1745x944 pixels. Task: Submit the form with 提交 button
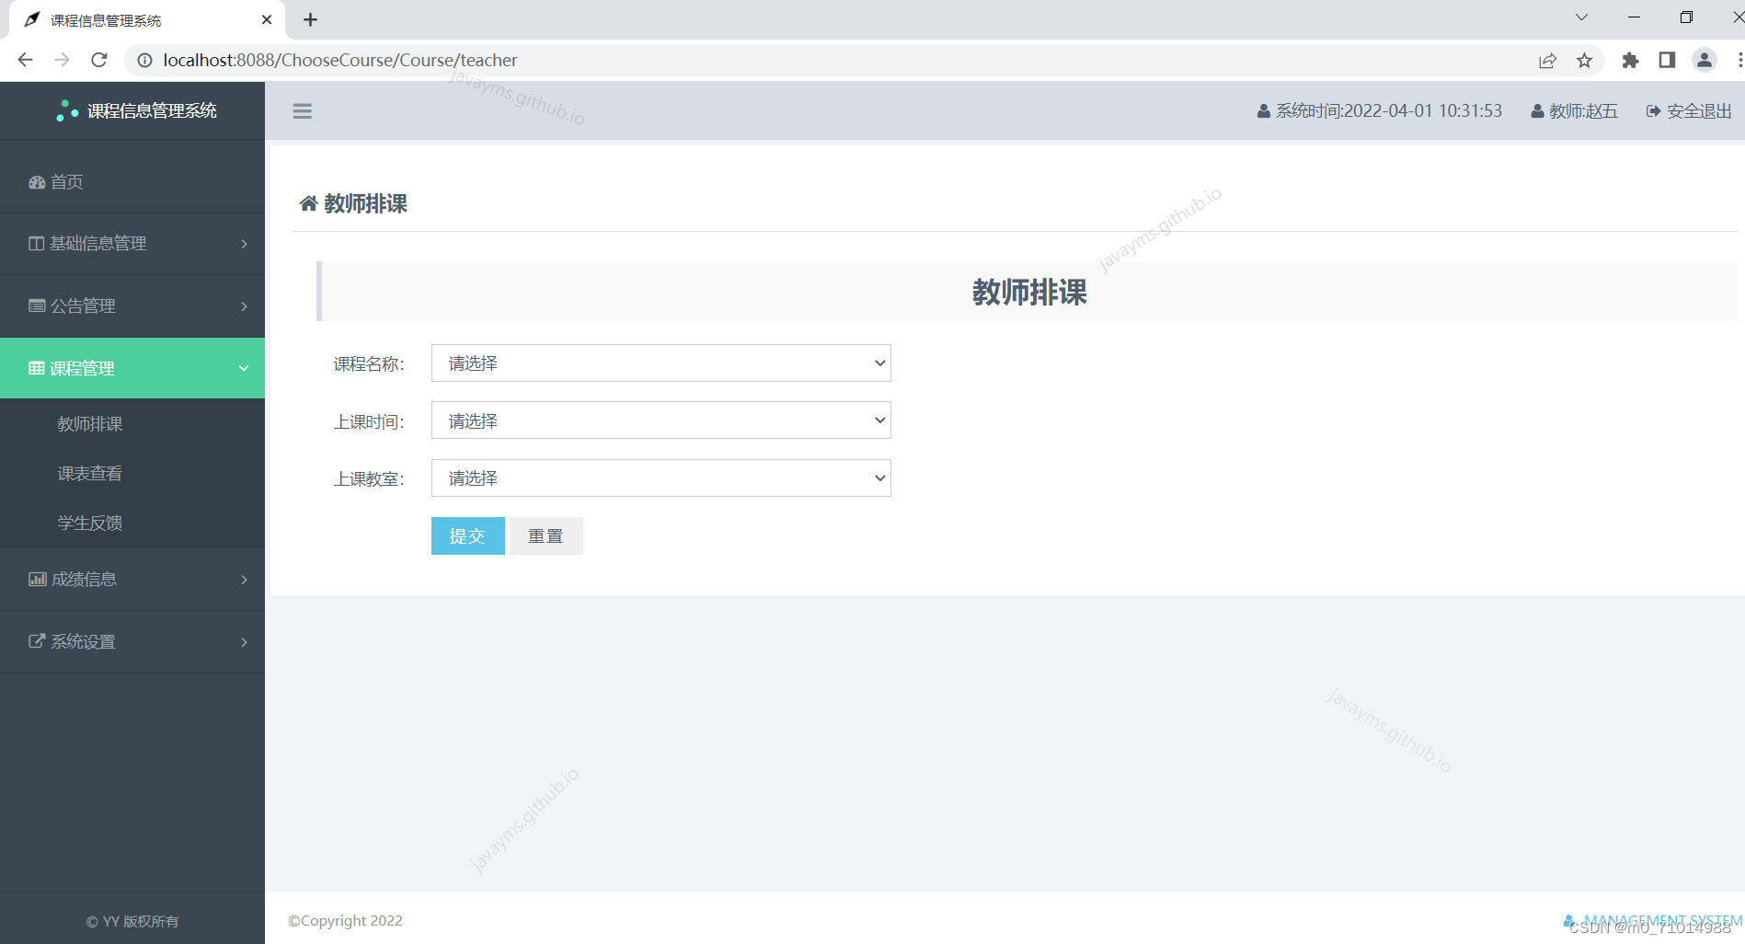[x=467, y=535]
